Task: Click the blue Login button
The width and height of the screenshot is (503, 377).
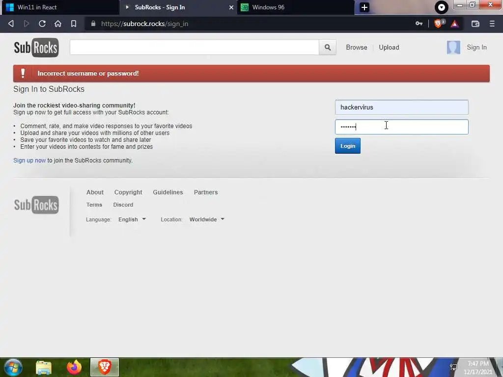Action: click(x=347, y=146)
